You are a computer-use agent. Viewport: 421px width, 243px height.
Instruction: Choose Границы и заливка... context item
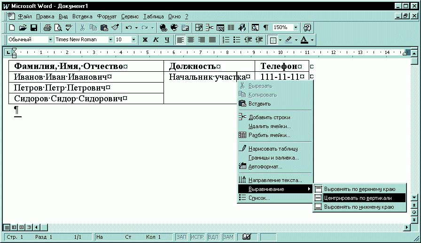(273, 158)
